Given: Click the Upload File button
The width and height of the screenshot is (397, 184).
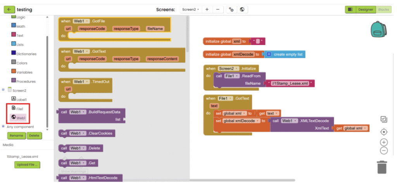Looking at the screenshot, I should point(27,165).
